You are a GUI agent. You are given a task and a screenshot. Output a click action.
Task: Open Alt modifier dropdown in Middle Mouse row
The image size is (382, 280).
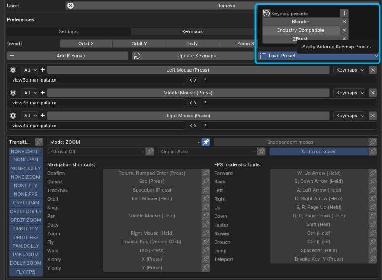tap(29, 93)
